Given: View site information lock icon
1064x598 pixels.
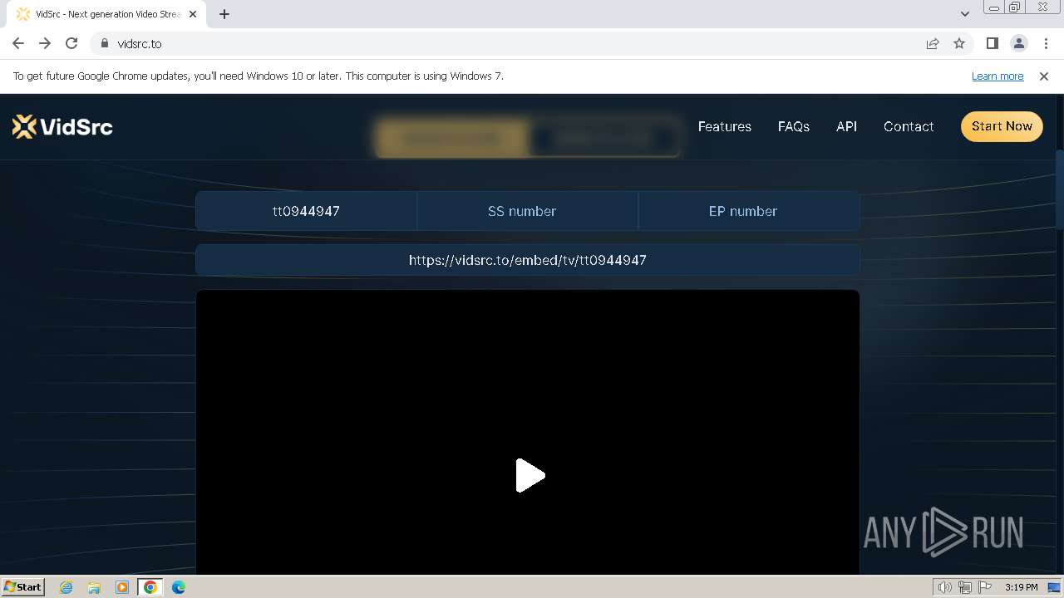Looking at the screenshot, I should (105, 43).
